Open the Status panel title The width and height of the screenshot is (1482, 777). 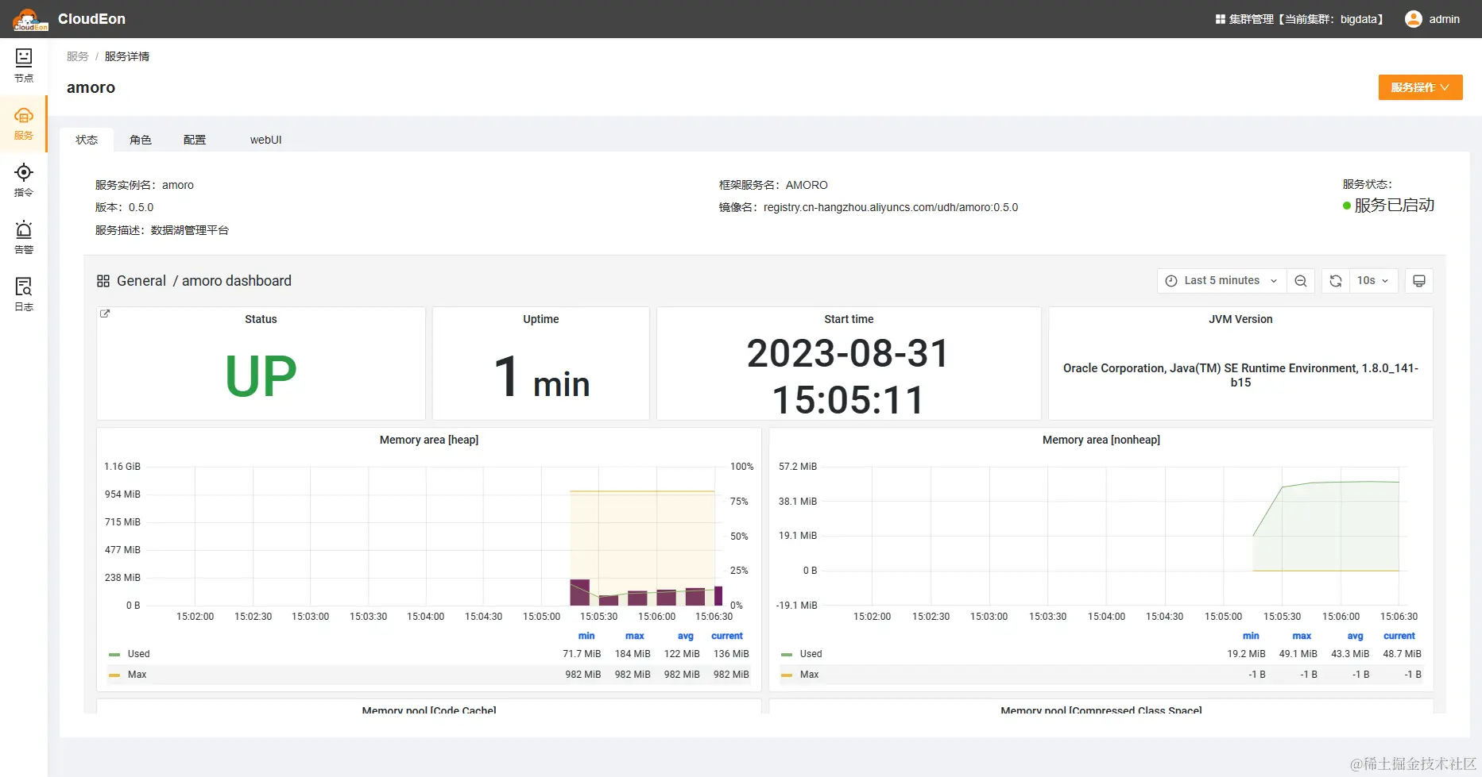pos(261,319)
